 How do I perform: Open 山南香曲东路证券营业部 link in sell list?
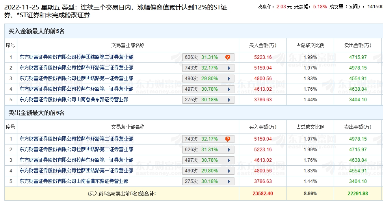(x=74, y=181)
